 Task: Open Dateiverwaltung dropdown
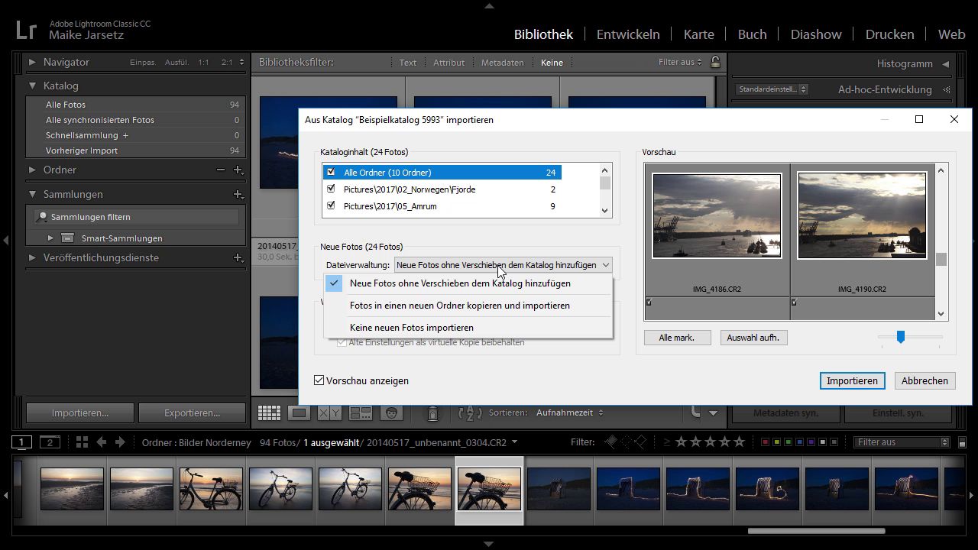(x=504, y=265)
